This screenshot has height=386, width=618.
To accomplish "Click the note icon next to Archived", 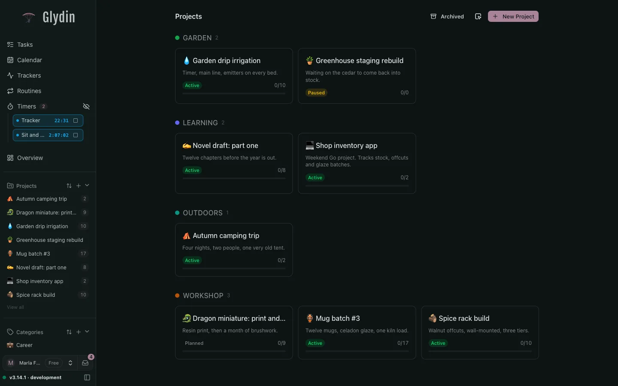I will point(478,16).
